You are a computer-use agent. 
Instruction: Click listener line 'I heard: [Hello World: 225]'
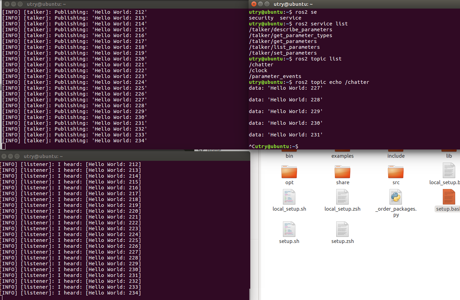point(70,240)
